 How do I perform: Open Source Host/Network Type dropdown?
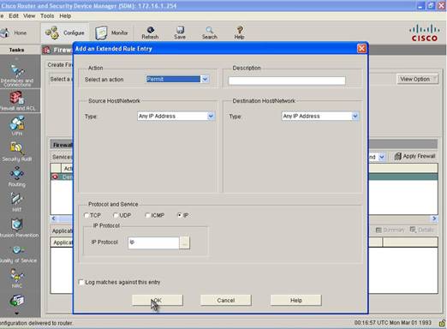[211, 117]
